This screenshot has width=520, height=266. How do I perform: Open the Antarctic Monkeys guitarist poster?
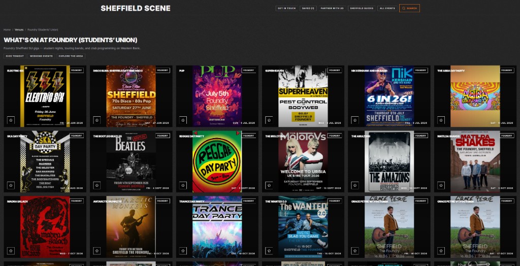click(x=131, y=227)
